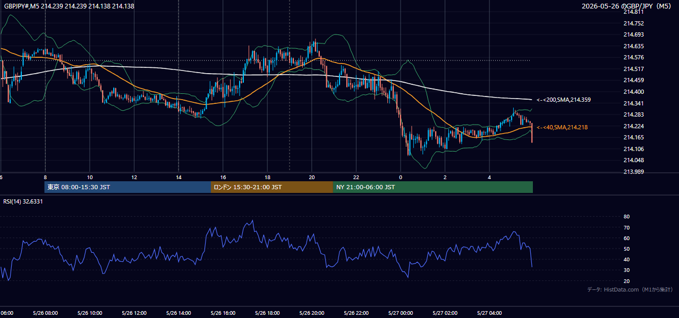Click the 5/27 00:00 date label
Viewport: 679px width, 318px height.
(401, 313)
